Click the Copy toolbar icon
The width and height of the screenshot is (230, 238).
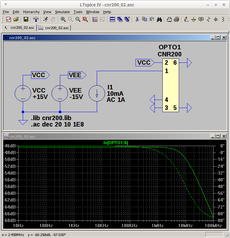point(144,20)
